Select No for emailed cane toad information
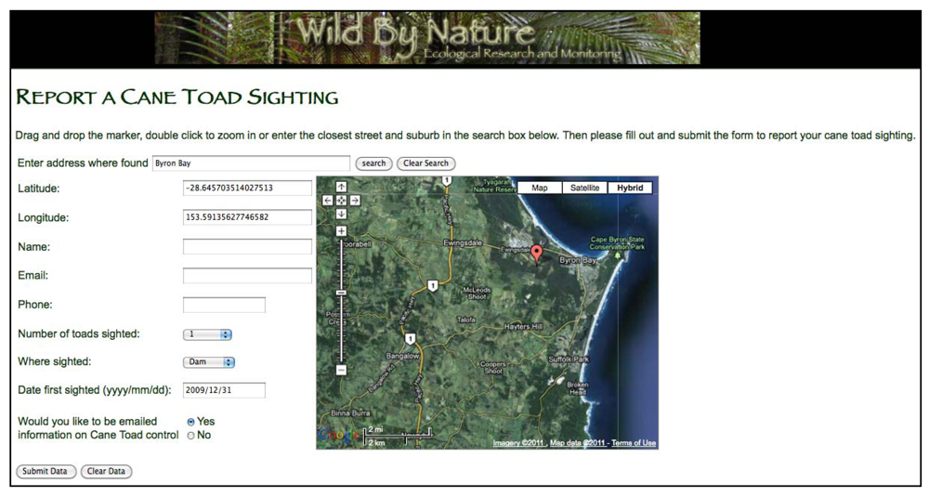The width and height of the screenshot is (929, 496). tap(191, 436)
